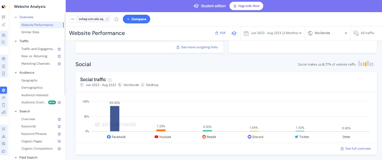Select Demographics in the sidebar
Screen dimensions: 382x160
[x=32, y=88]
